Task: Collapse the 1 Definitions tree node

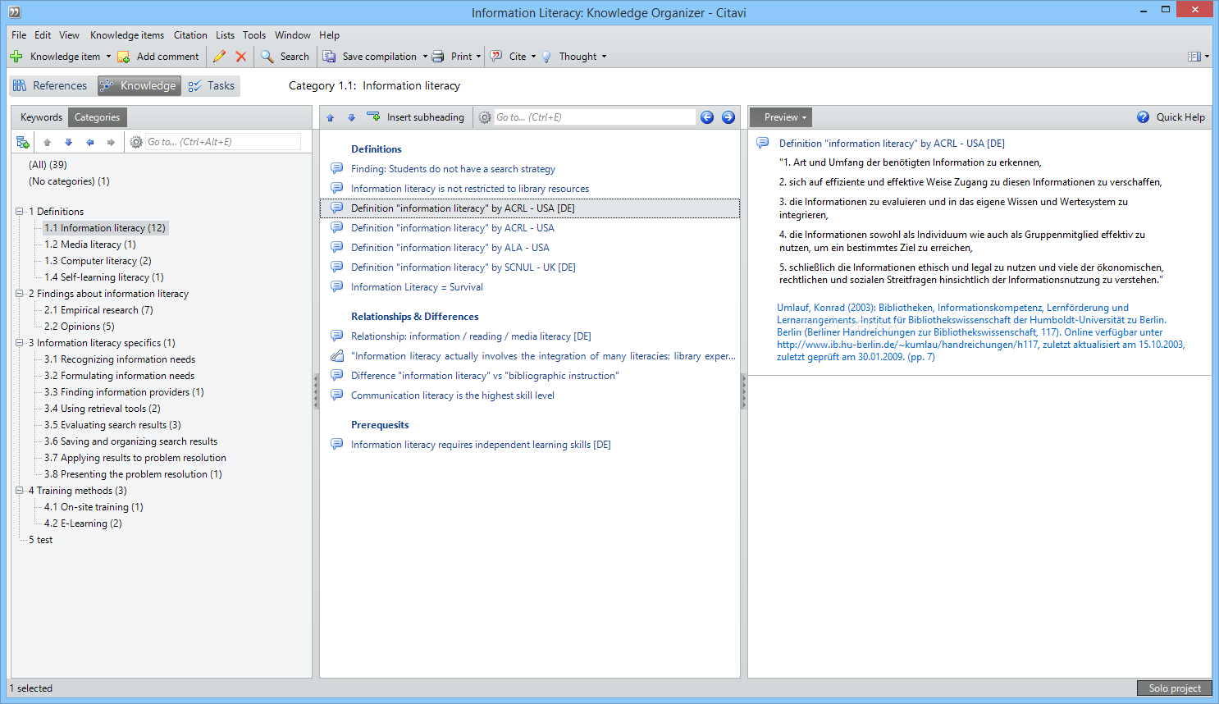Action: 20,212
